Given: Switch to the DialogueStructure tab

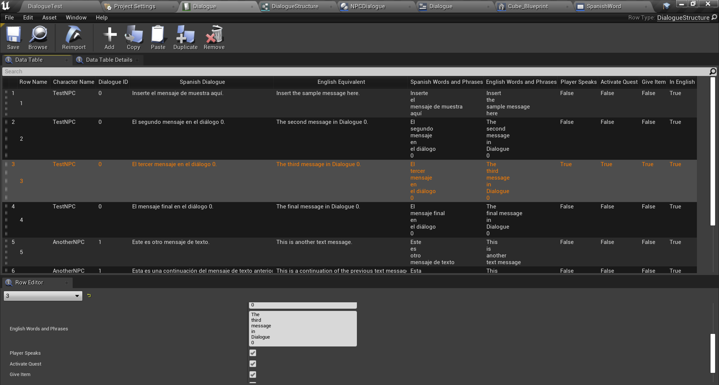Looking at the screenshot, I should click(x=295, y=6).
